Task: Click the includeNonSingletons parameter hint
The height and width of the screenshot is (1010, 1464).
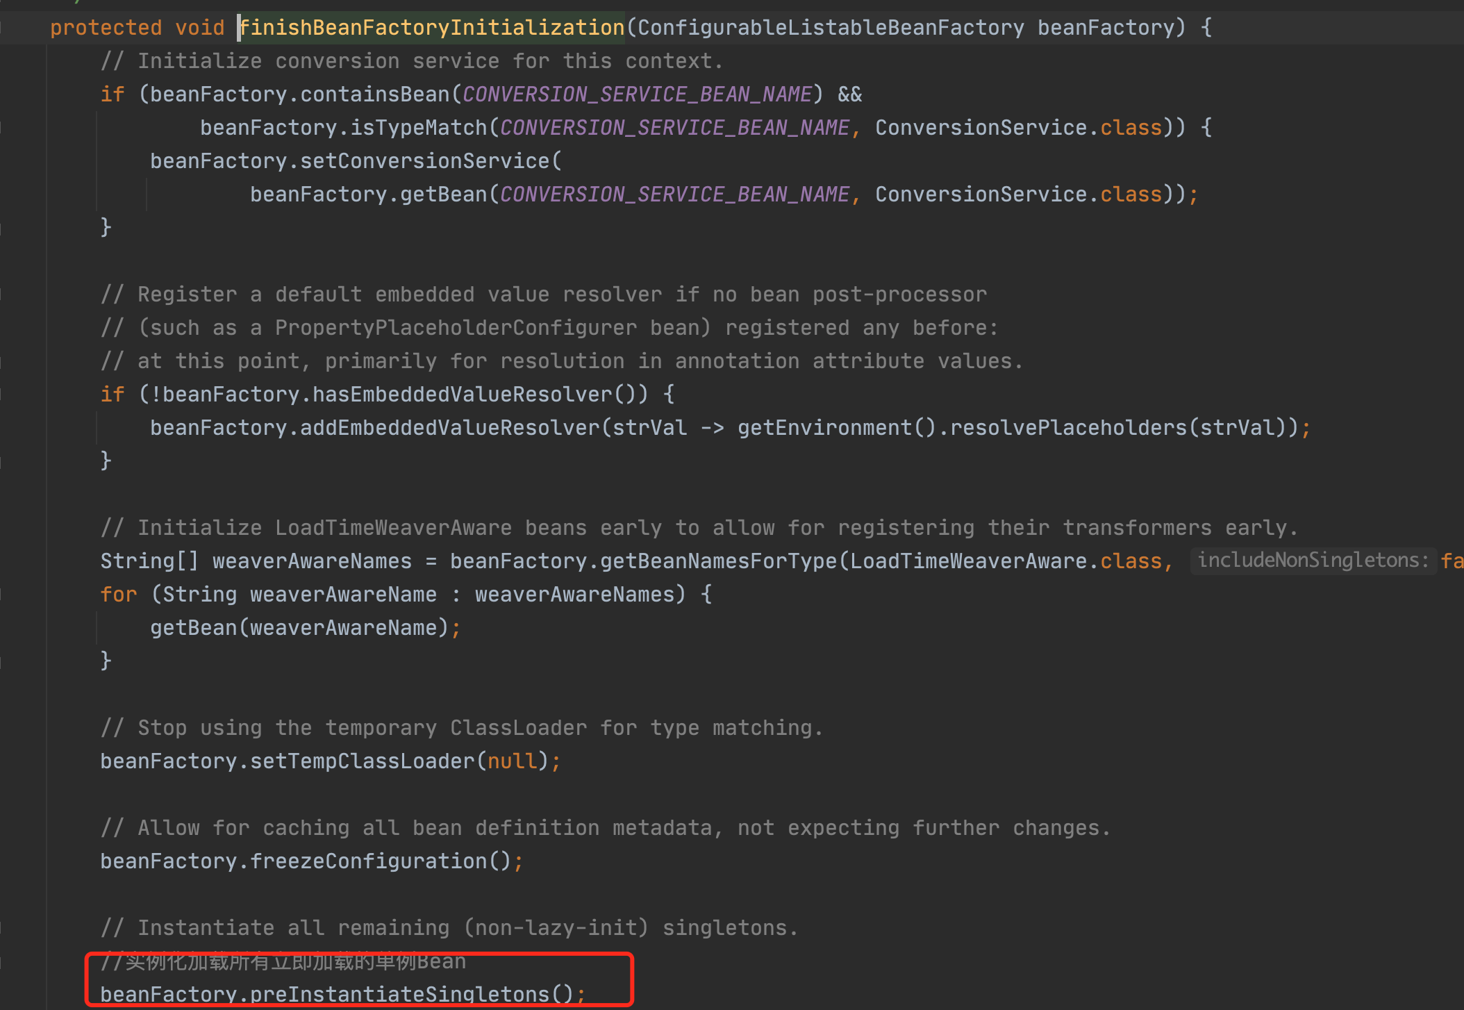Action: click(1312, 561)
